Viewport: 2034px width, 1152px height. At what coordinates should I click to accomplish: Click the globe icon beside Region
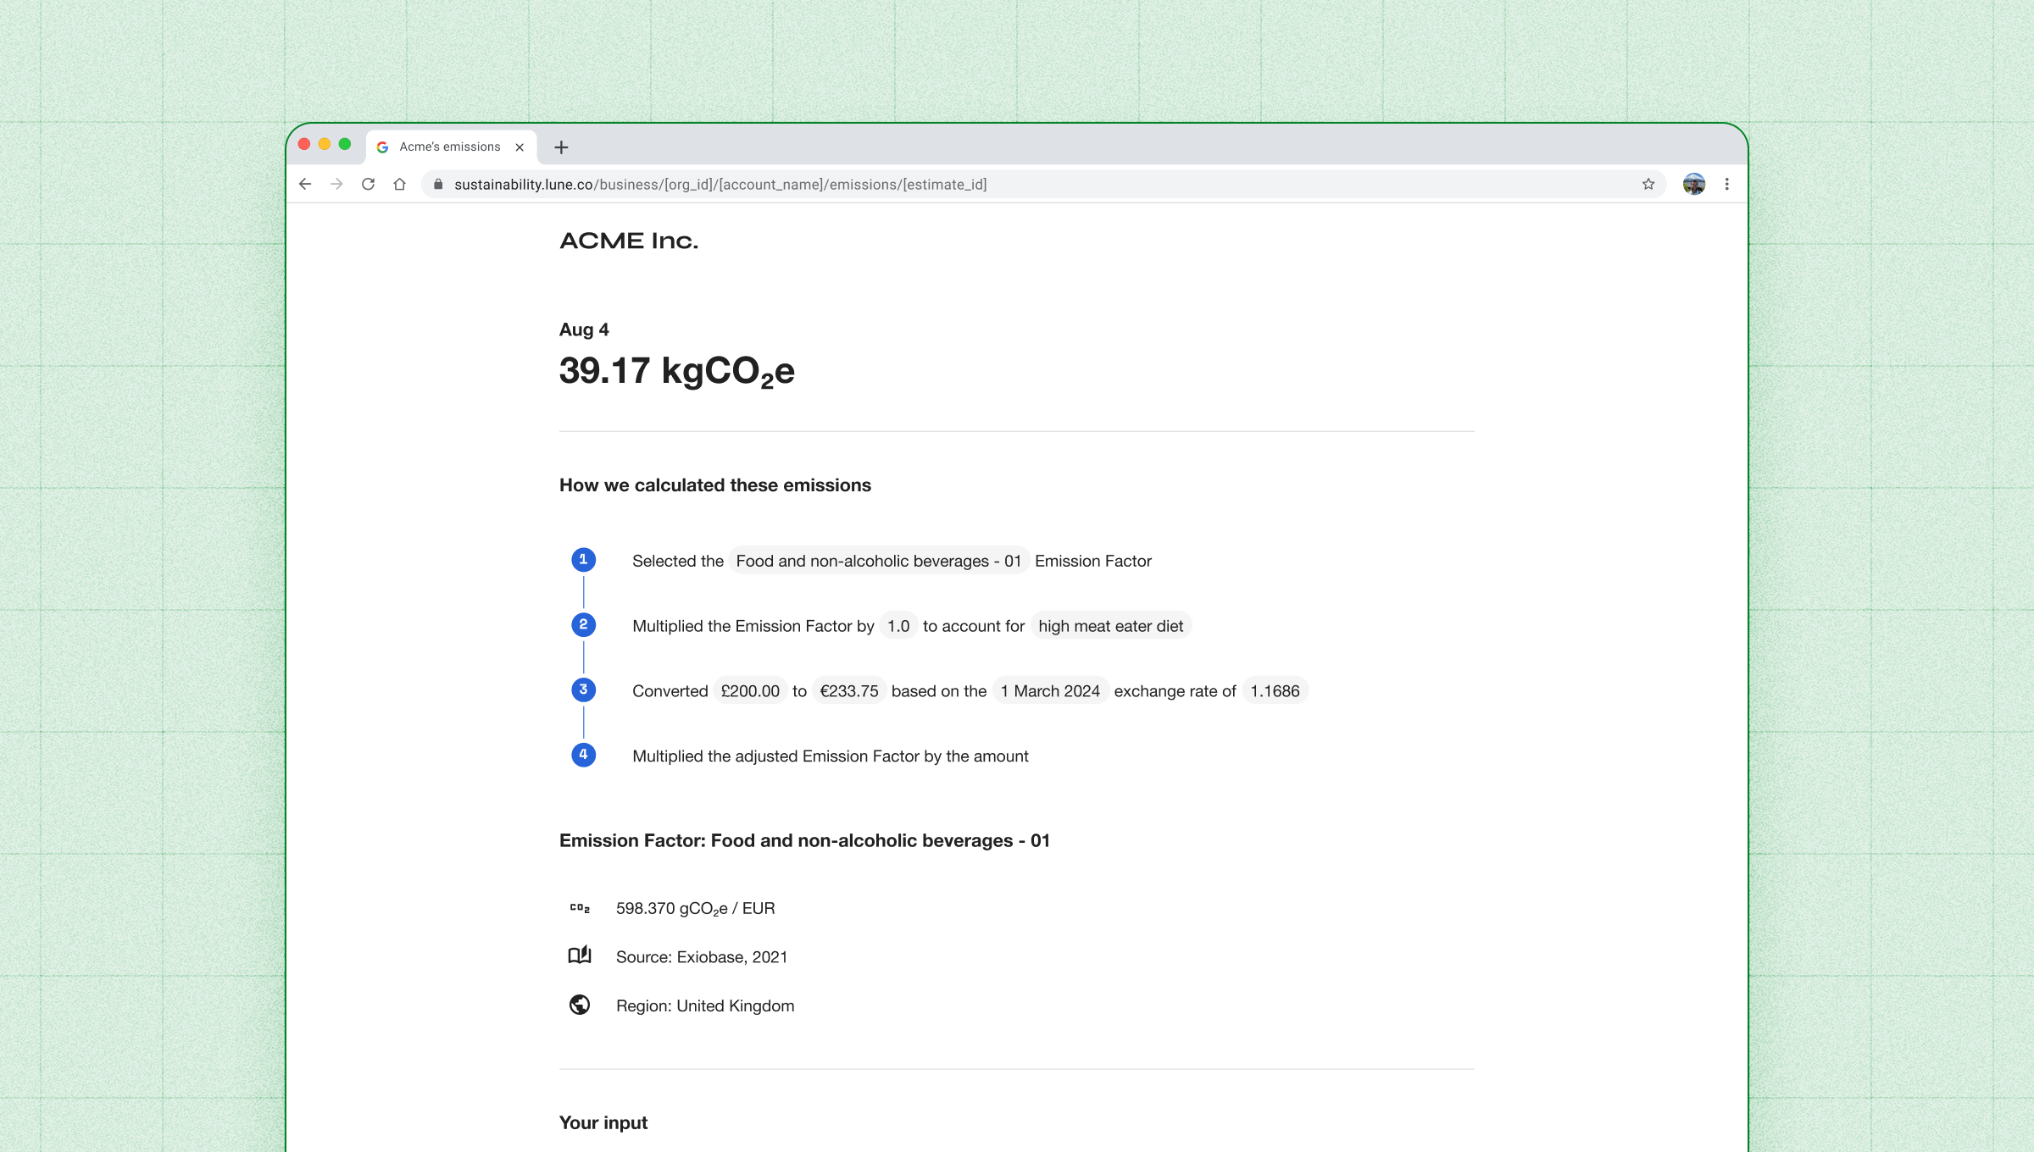580,1005
